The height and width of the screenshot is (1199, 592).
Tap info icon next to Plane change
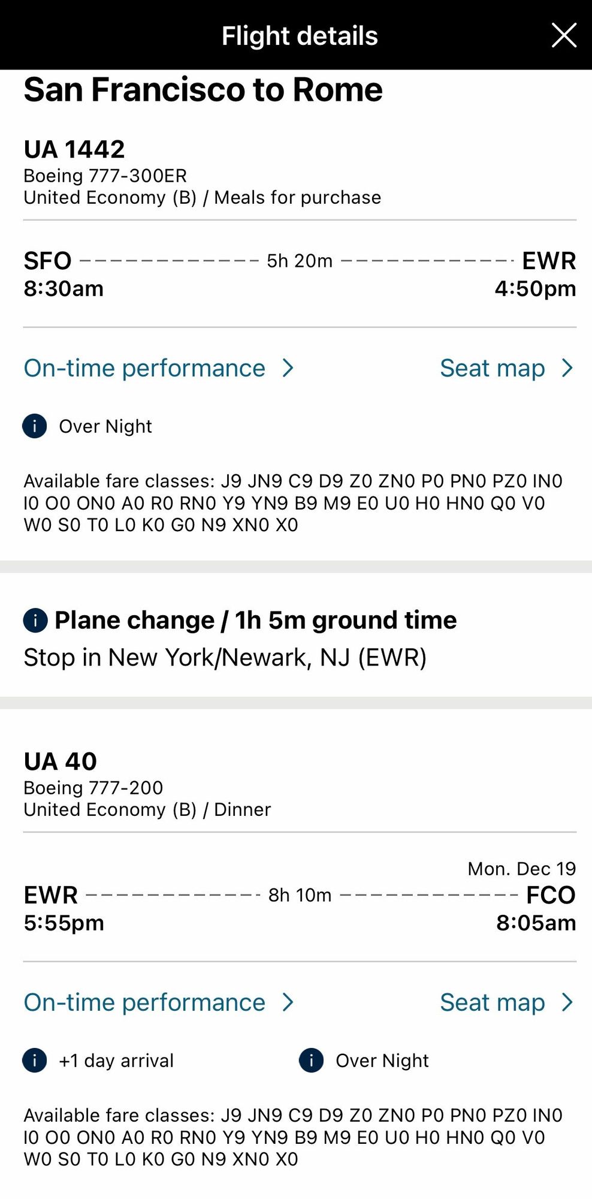point(35,620)
